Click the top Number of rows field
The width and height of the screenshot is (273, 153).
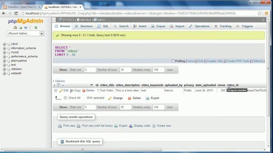tap(125, 70)
